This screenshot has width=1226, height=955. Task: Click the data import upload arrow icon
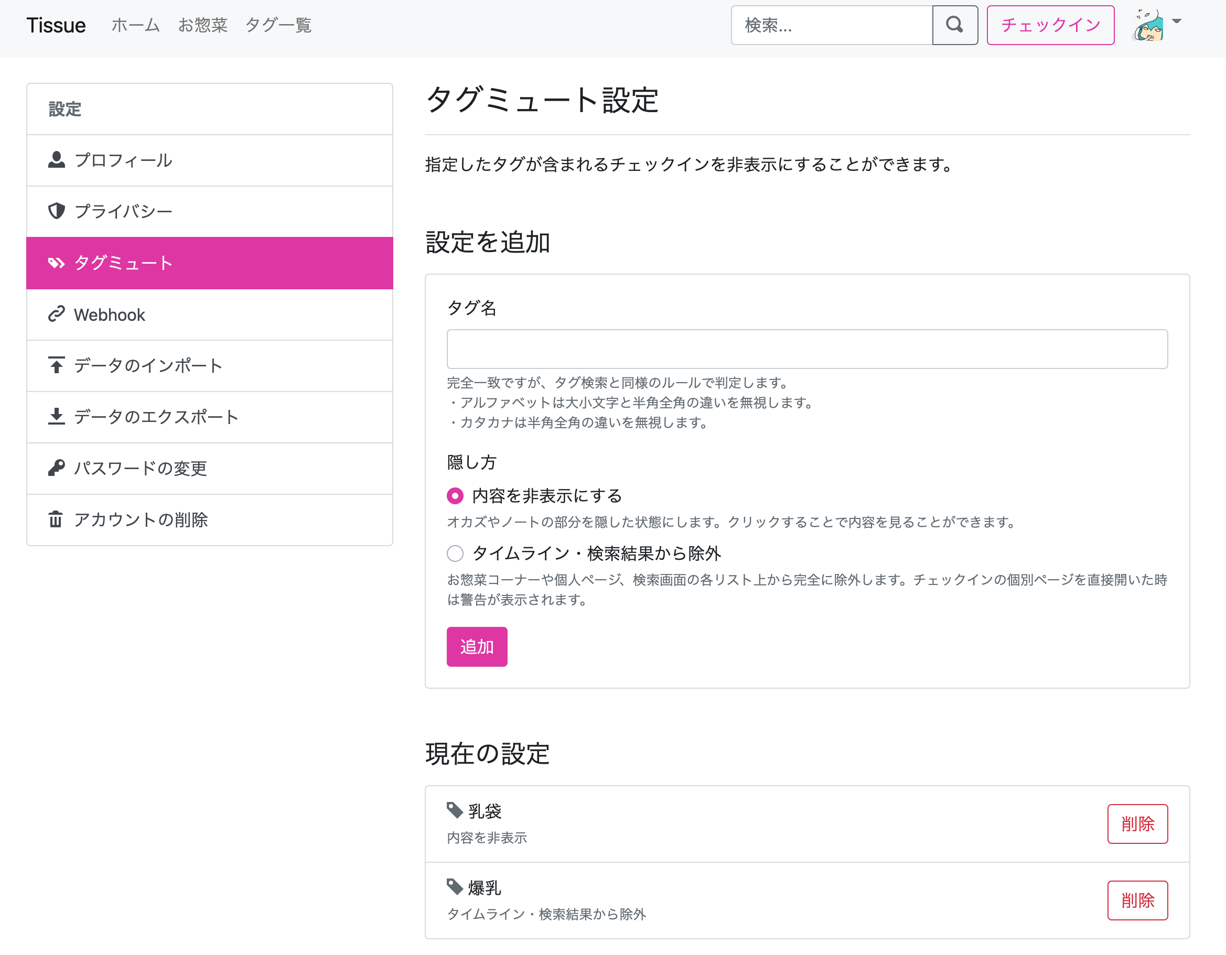tap(56, 365)
